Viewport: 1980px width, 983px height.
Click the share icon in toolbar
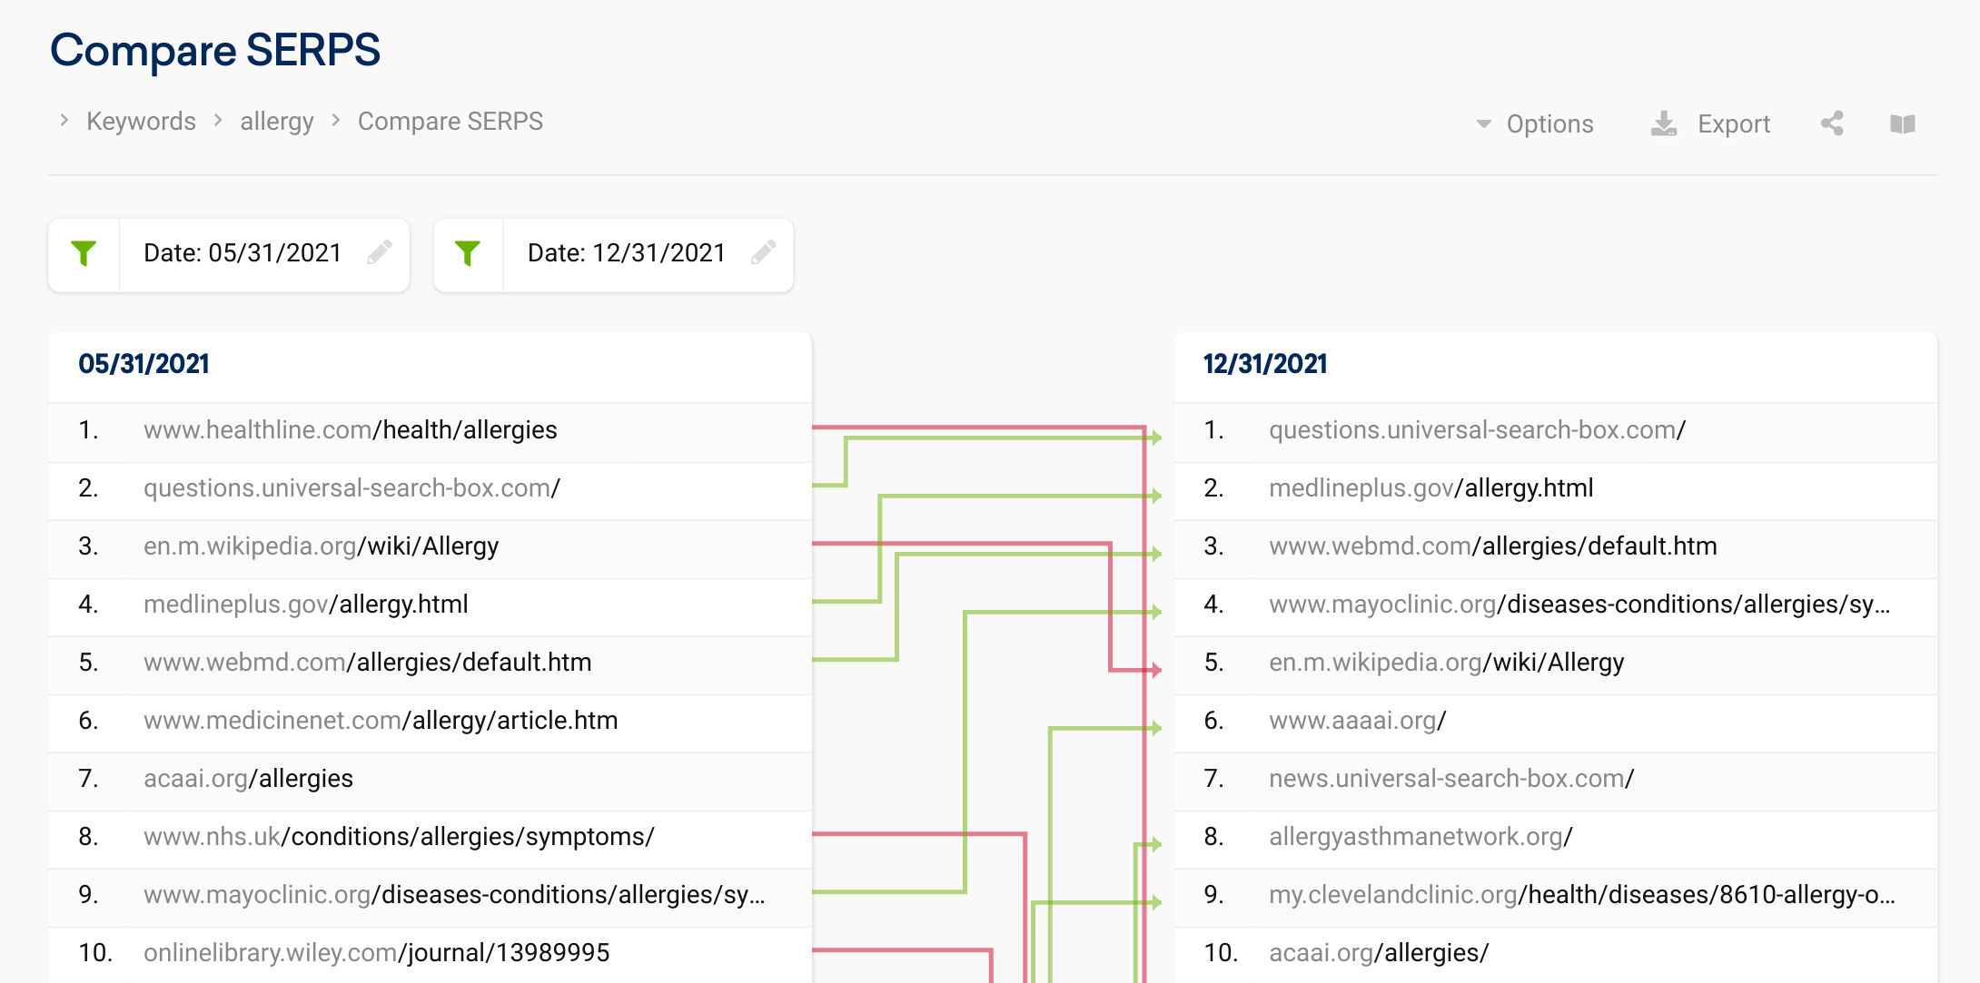[1832, 123]
